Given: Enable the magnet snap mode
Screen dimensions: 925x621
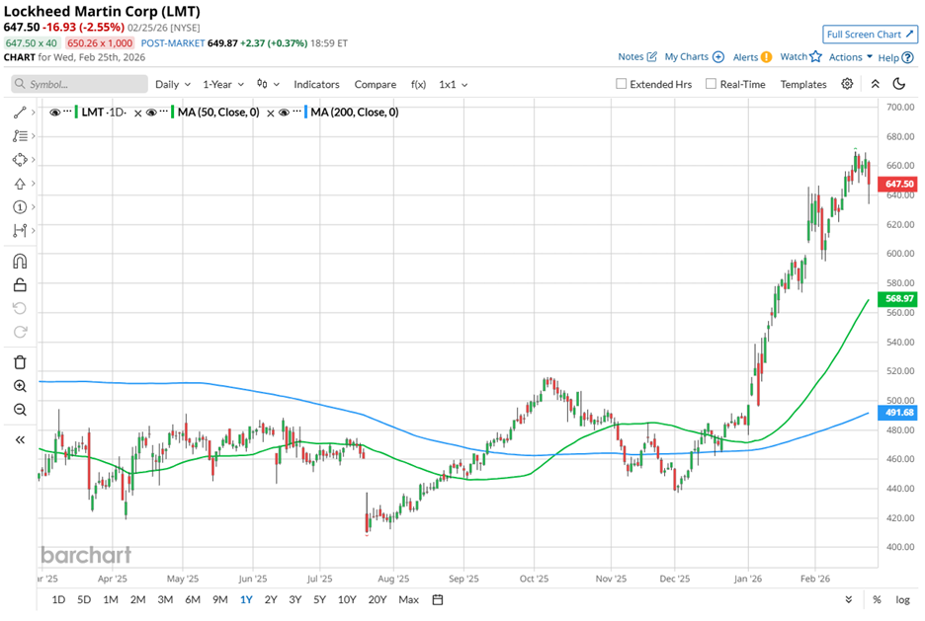Looking at the screenshot, I should click(x=19, y=262).
